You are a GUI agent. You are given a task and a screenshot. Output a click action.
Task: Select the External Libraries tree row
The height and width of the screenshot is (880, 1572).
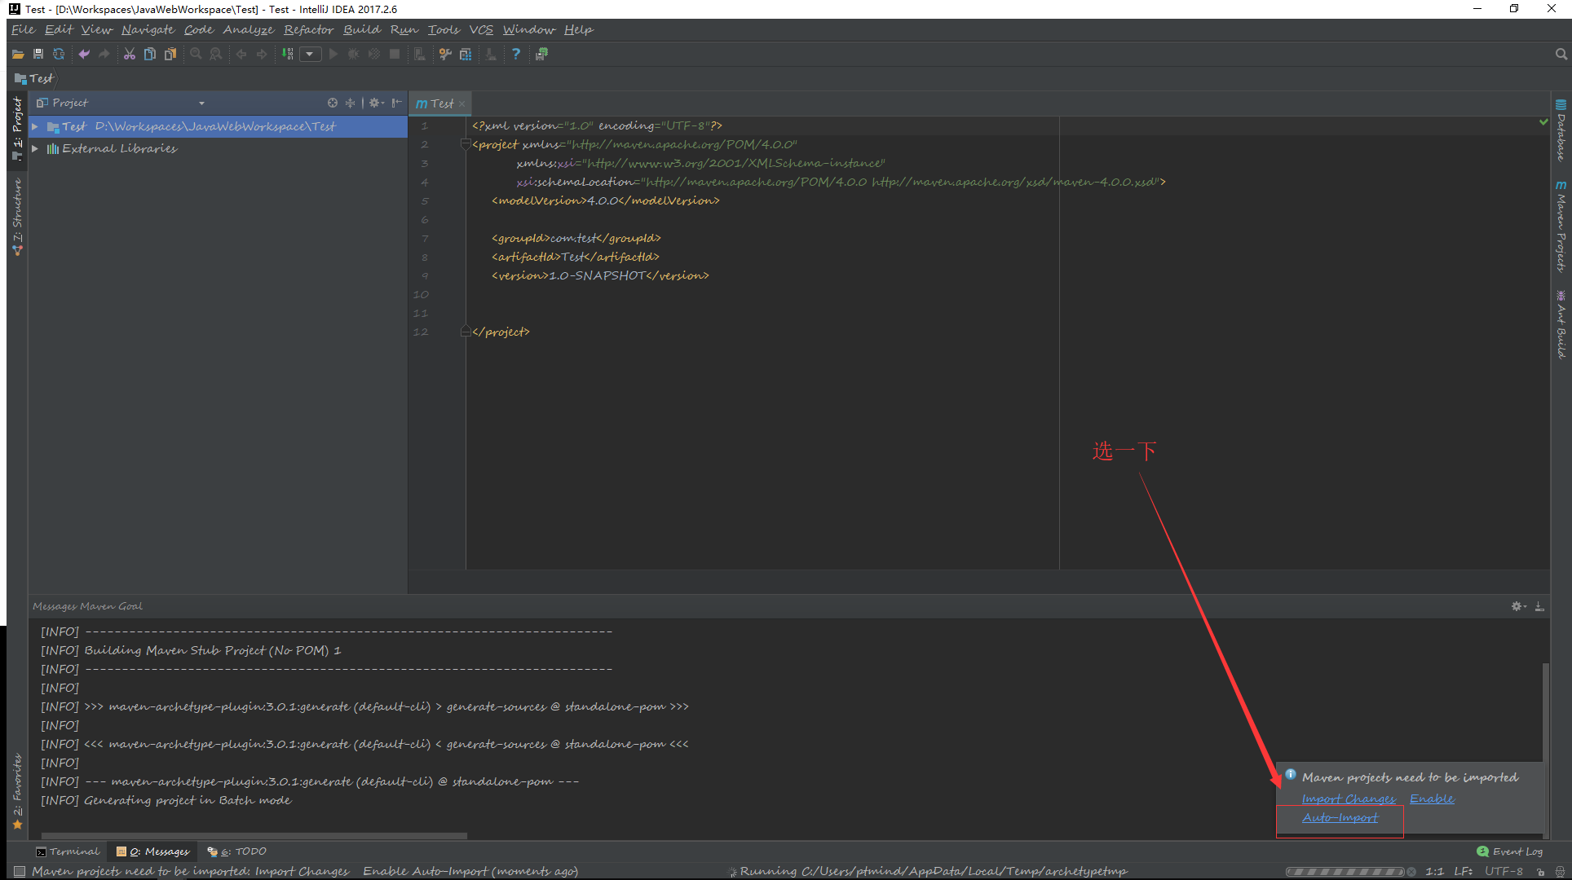(x=218, y=149)
